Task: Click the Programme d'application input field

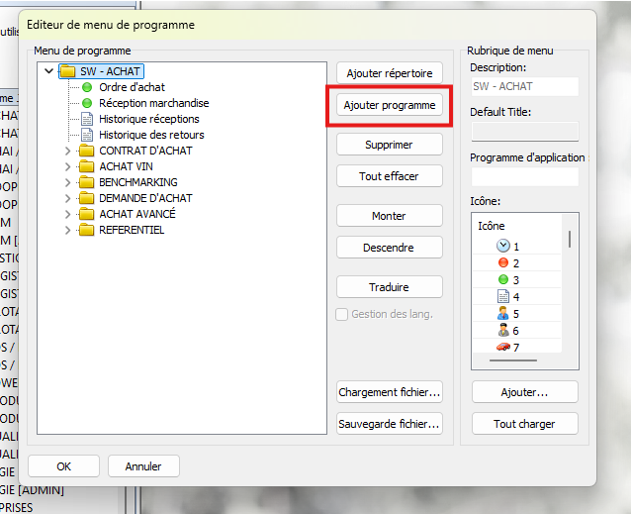Action: (x=524, y=177)
